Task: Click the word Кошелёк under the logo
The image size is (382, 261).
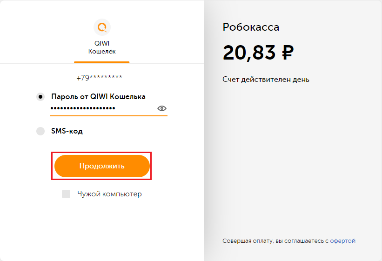Action: [102, 51]
